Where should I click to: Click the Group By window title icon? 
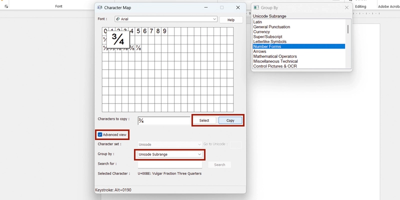click(x=256, y=8)
